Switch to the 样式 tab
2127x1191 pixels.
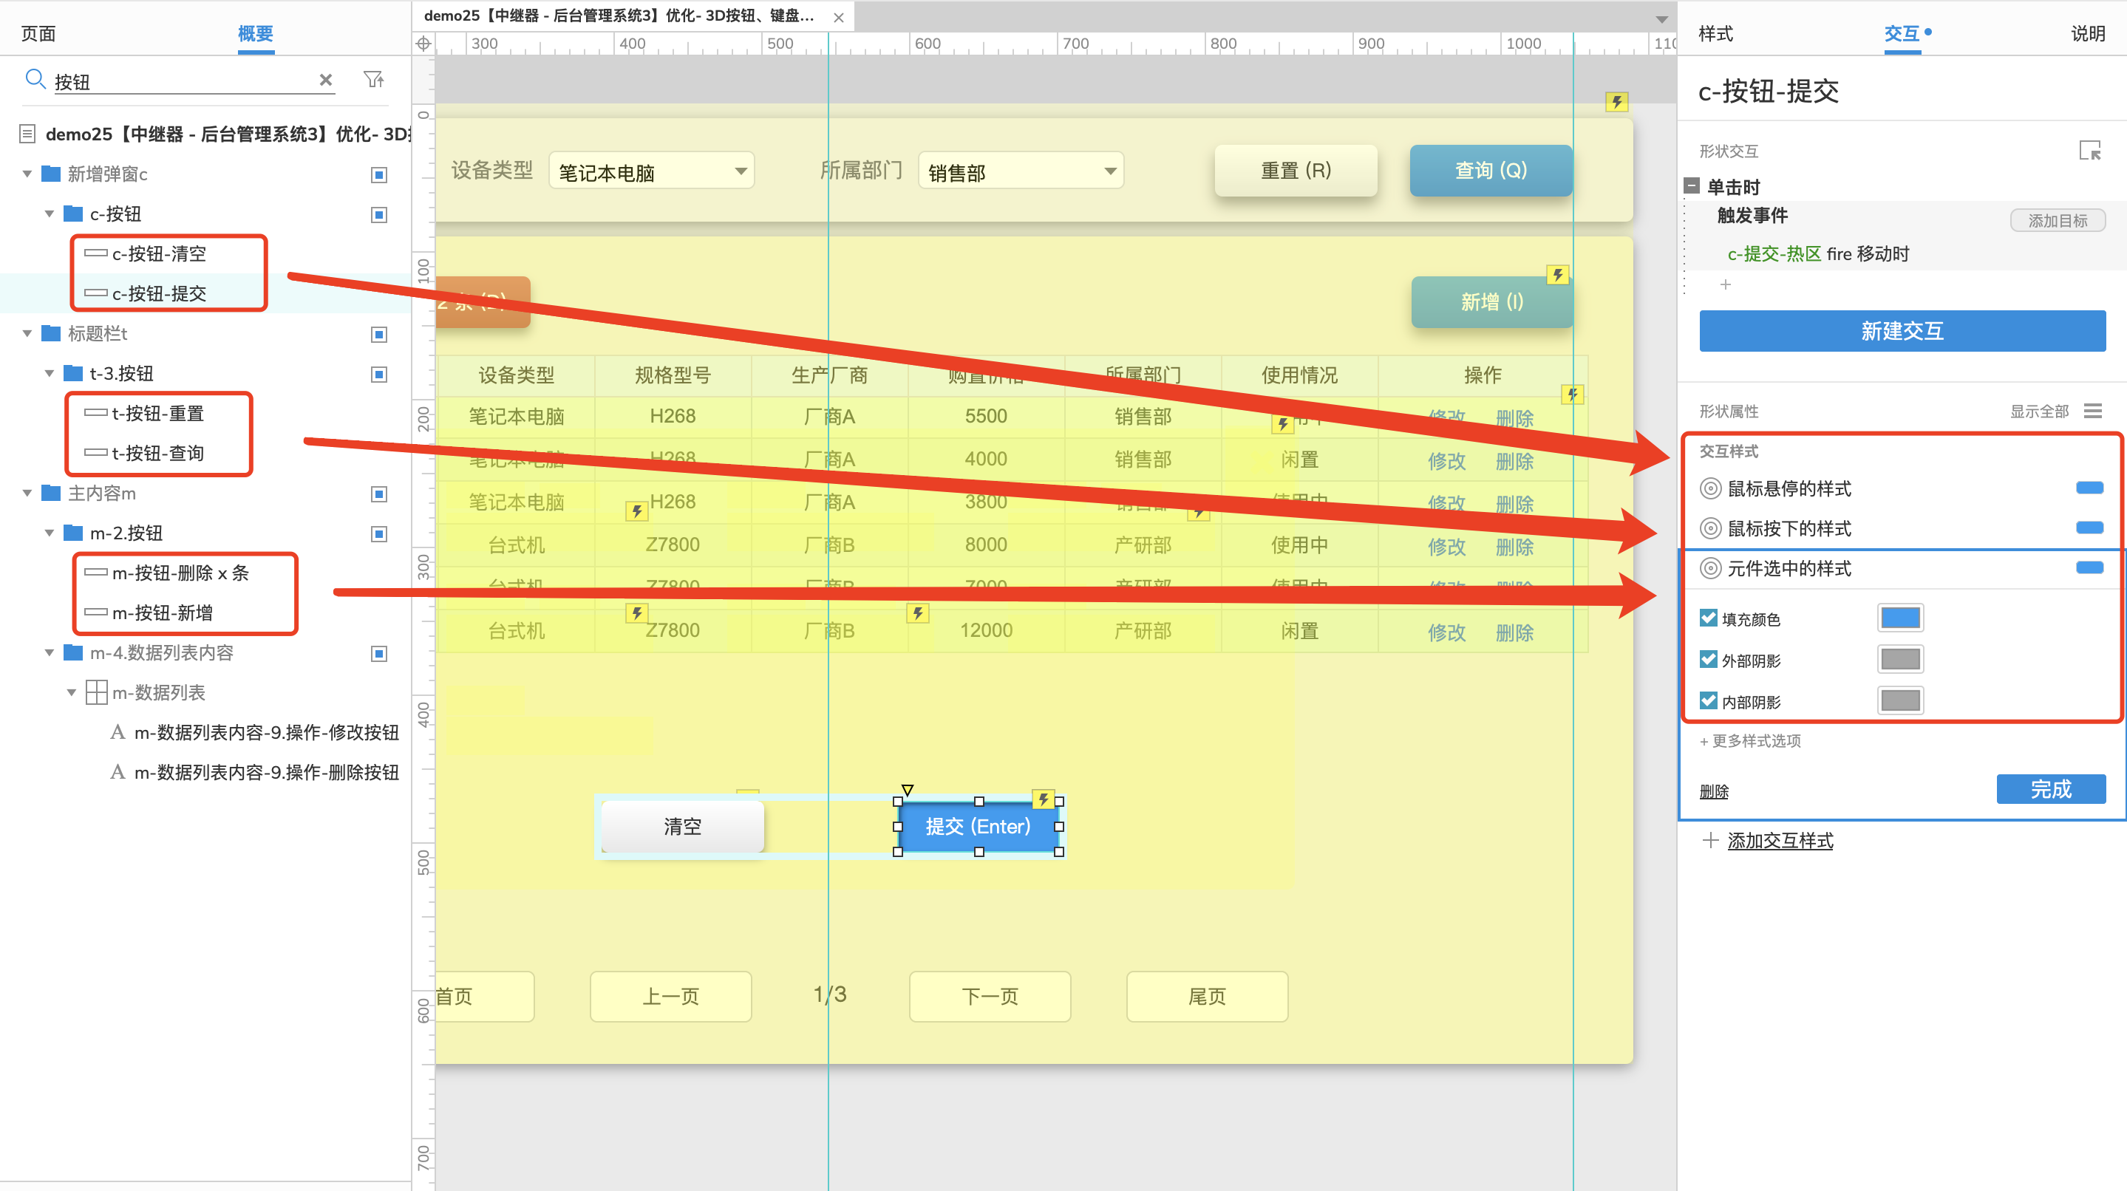(x=1716, y=33)
